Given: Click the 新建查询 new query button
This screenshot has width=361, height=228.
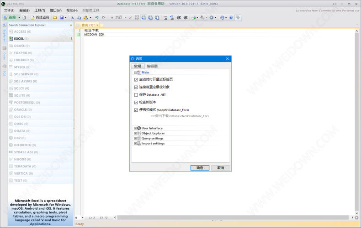Looking at the screenshot, I should pos(40,17).
